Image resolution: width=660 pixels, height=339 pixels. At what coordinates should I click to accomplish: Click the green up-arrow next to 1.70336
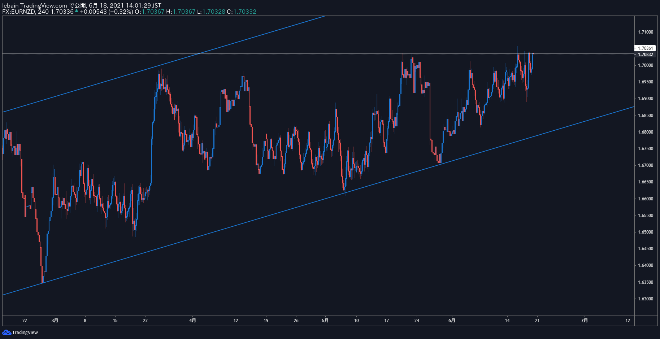77,11
